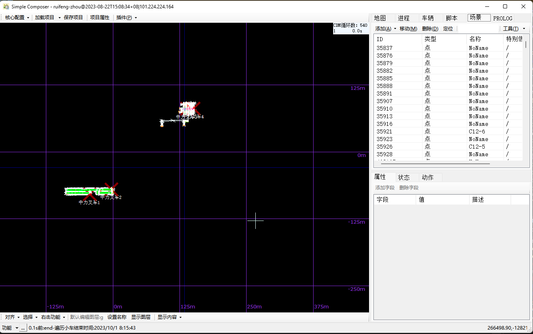
Task: Click the 中力叉车2 forklift red cross marker
Action: tap(111, 189)
